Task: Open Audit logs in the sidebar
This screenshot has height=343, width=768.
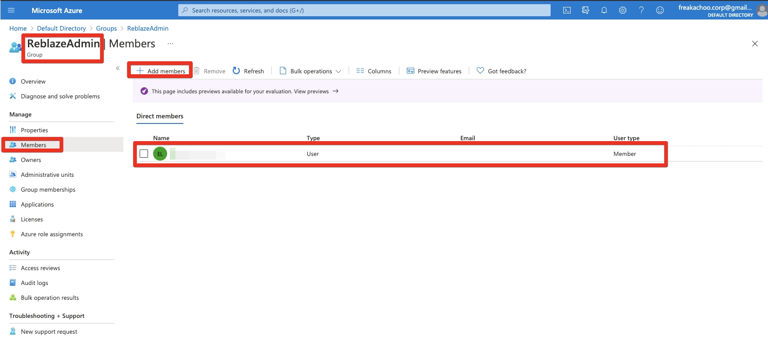Action: pos(34,283)
